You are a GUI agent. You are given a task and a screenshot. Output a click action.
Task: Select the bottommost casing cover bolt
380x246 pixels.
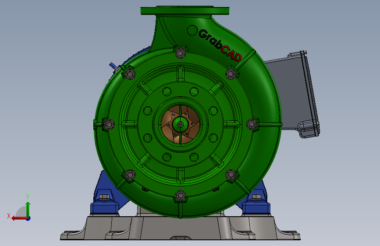pos(180,195)
